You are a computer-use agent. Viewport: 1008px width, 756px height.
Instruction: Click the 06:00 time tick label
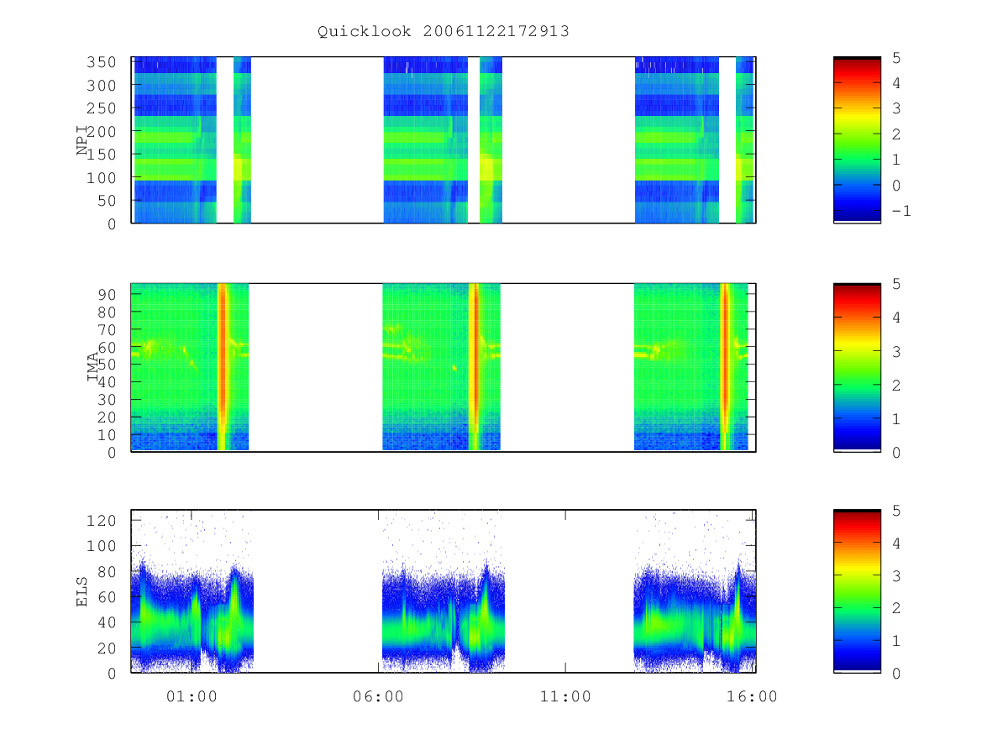click(x=378, y=696)
